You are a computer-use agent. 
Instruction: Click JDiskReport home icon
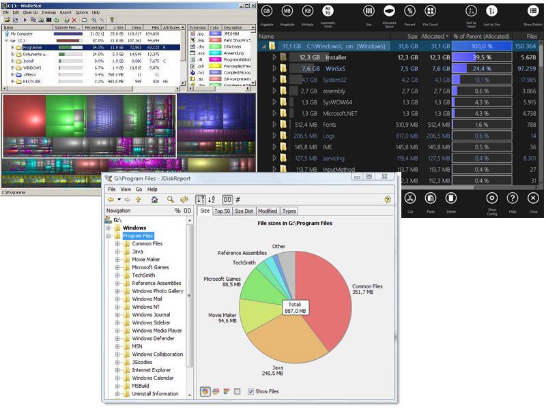pos(154,200)
